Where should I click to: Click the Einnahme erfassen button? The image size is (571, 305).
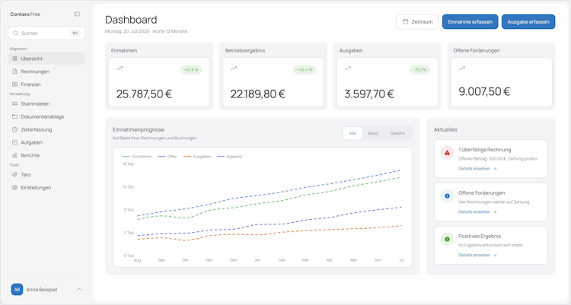(471, 22)
